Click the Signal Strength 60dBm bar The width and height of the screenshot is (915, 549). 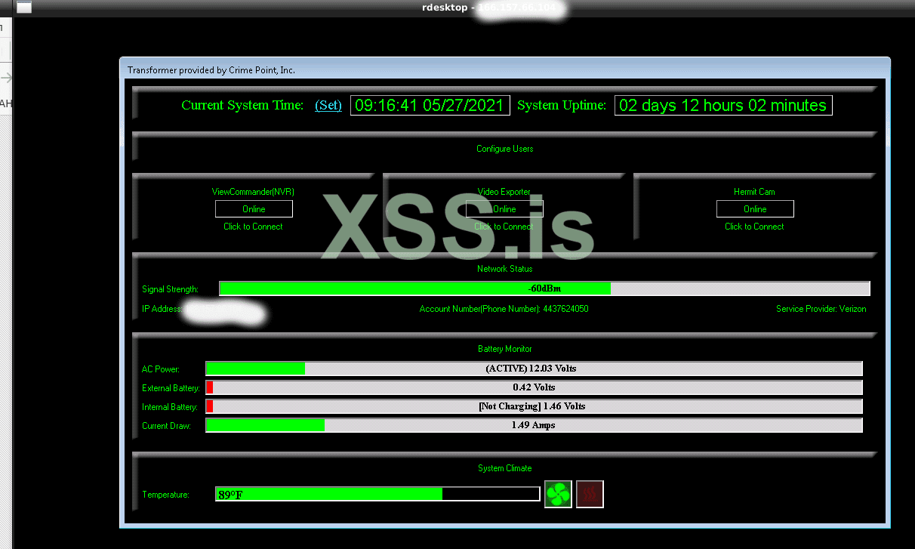pyautogui.click(x=544, y=288)
